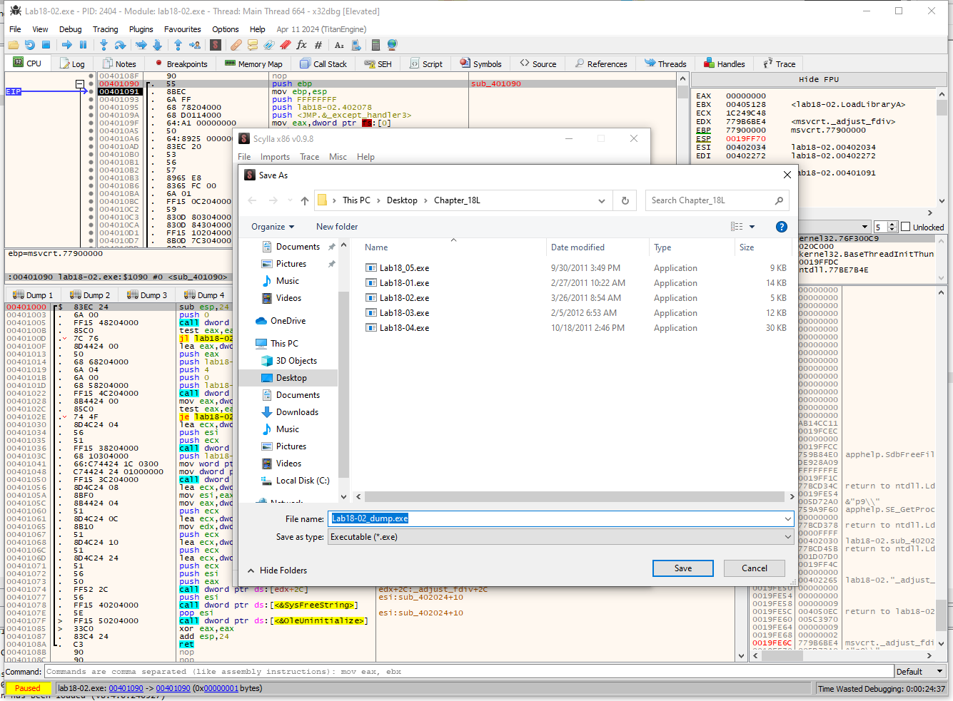Open Patches with the bandage icon
953x701 pixels.
point(236,45)
